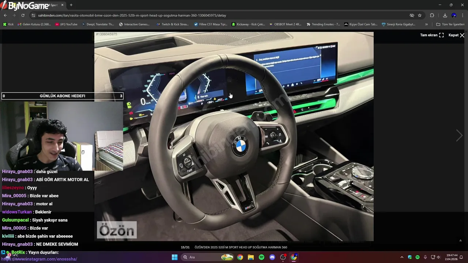Close the current browser tab
Image resolution: width=468 pixels, height=263 pixels.
63,5
